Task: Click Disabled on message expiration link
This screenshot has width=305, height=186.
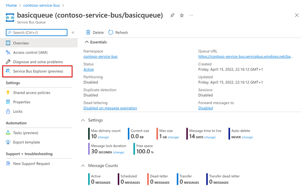Action: pos(110,108)
